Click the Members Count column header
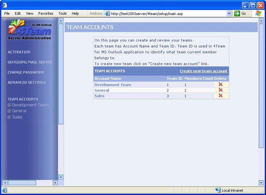The width and height of the screenshot is (266, 195). click(x=199, y=79)
